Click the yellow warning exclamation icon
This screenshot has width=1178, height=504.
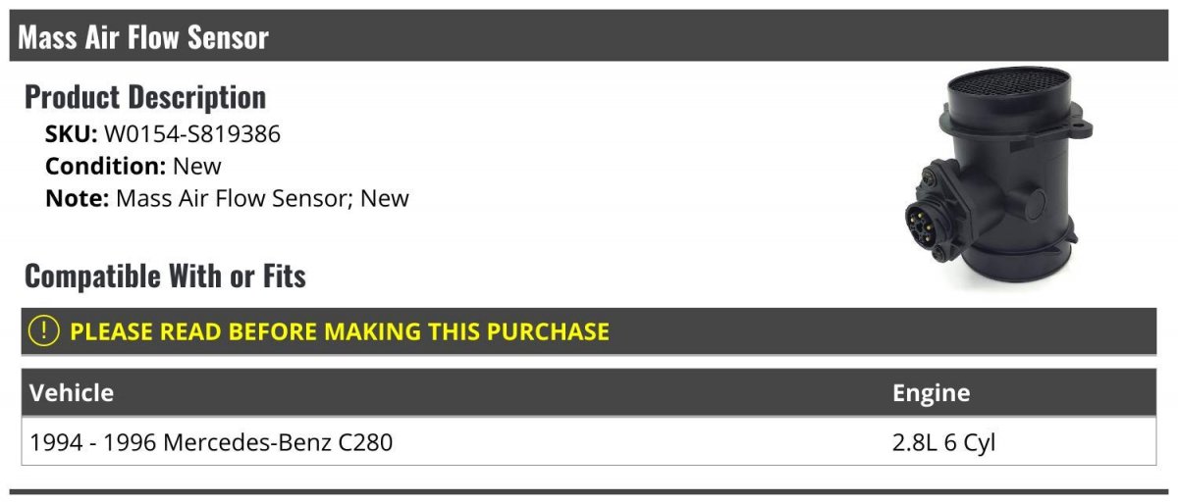45,331
